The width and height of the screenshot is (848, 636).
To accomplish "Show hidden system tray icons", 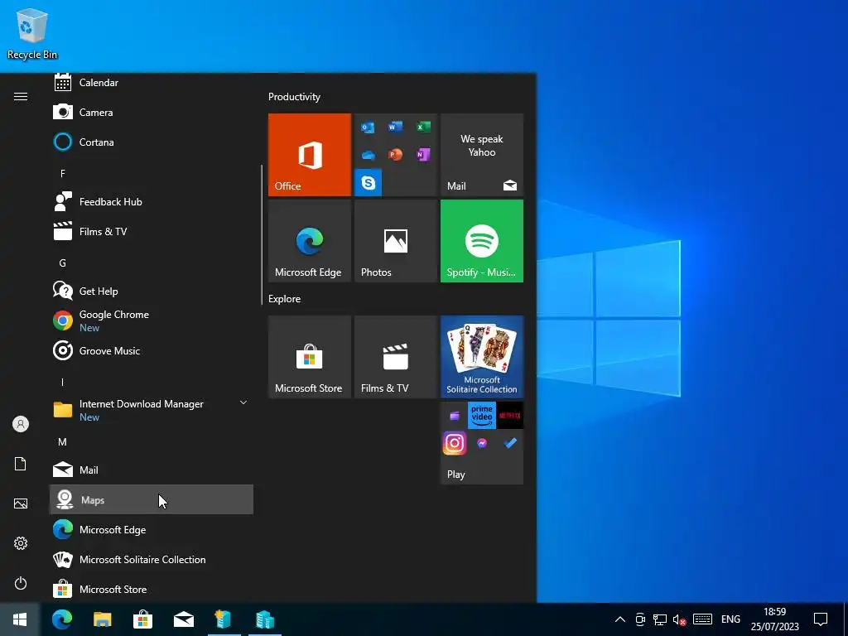I will (x=620, y=619).
